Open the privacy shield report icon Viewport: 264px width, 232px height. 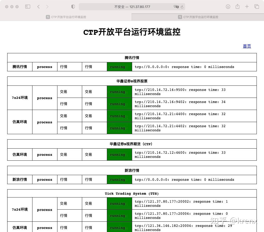(x=73, y=7)
